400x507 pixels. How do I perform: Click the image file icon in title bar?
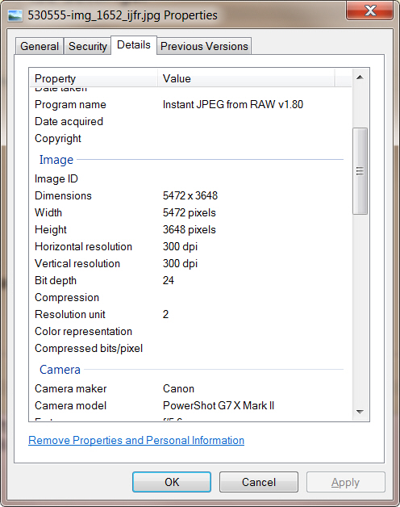[x=15, y=15]
